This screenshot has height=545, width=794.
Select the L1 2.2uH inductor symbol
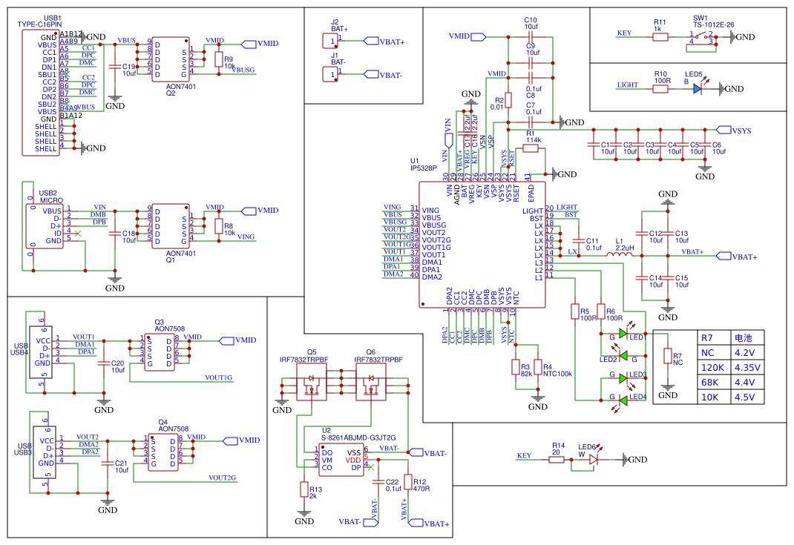click(x=620, y=254)
